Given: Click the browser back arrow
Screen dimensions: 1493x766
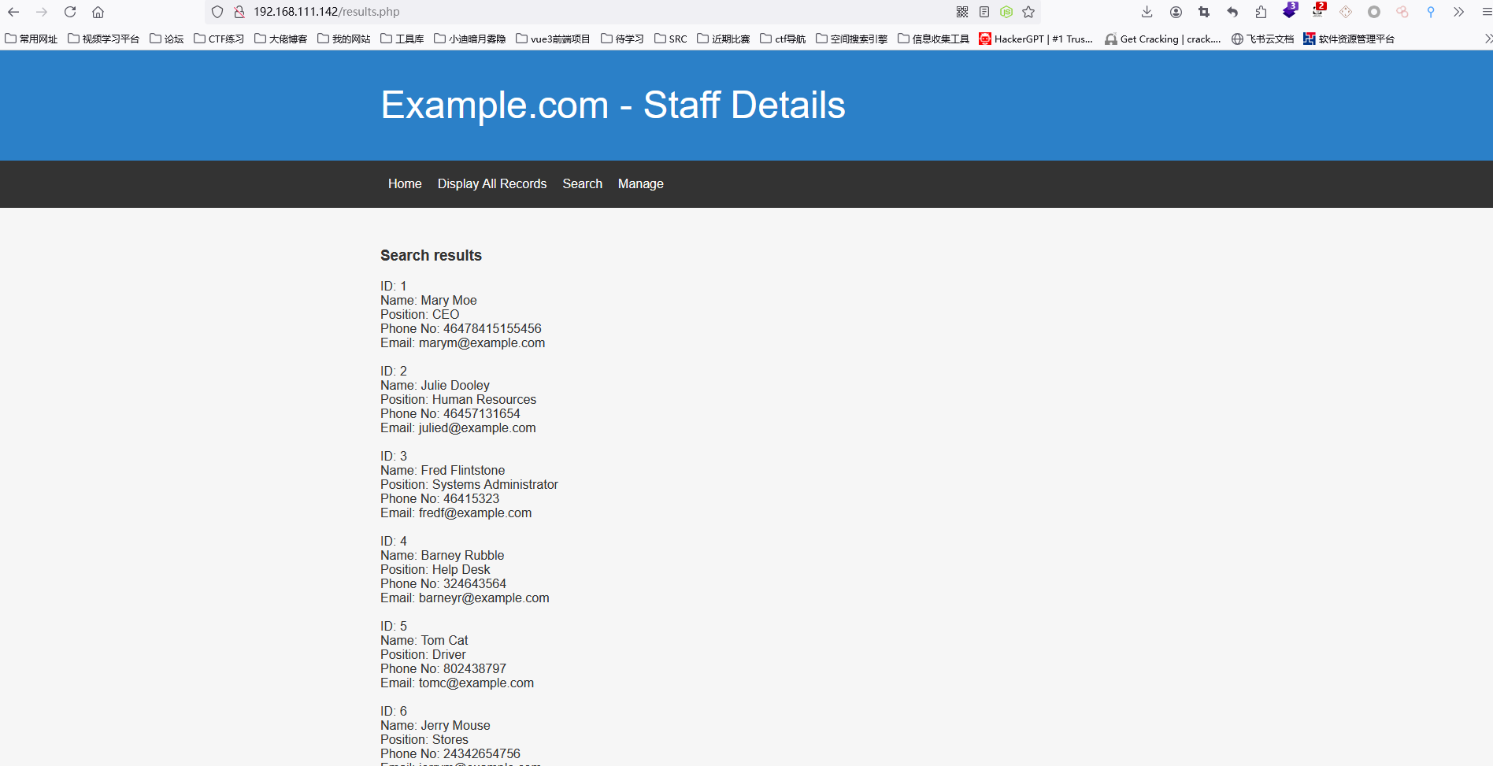Looking at the screenshot, I should pos(13,12).
